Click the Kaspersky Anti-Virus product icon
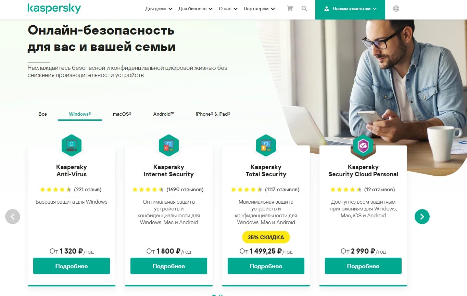The width and height of the screenshot is (467, 296). point(72,145)
